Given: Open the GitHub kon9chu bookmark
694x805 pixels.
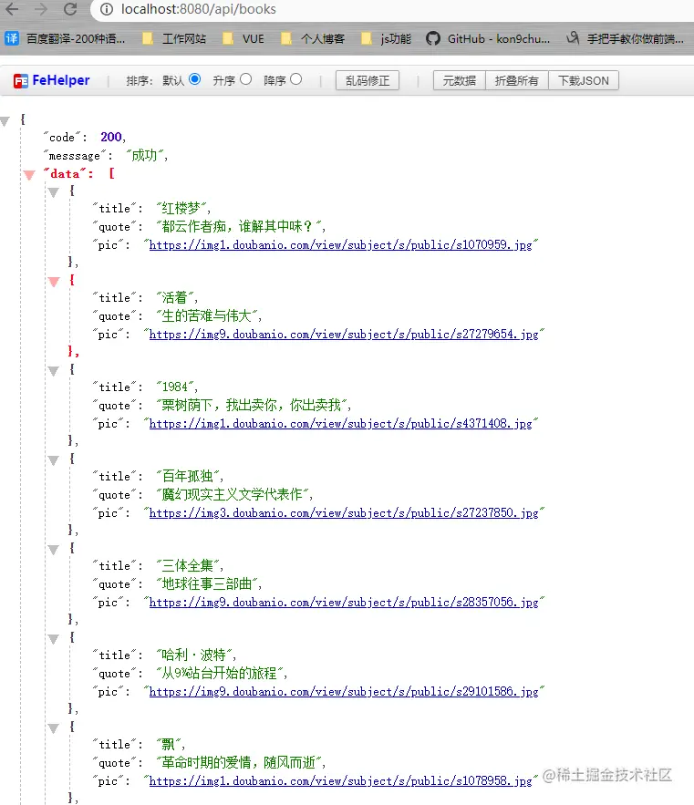Looking at the screenshot, I should coord(488,38).
